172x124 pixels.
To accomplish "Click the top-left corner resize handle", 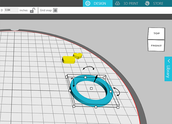I will click(x=66, y=77).
